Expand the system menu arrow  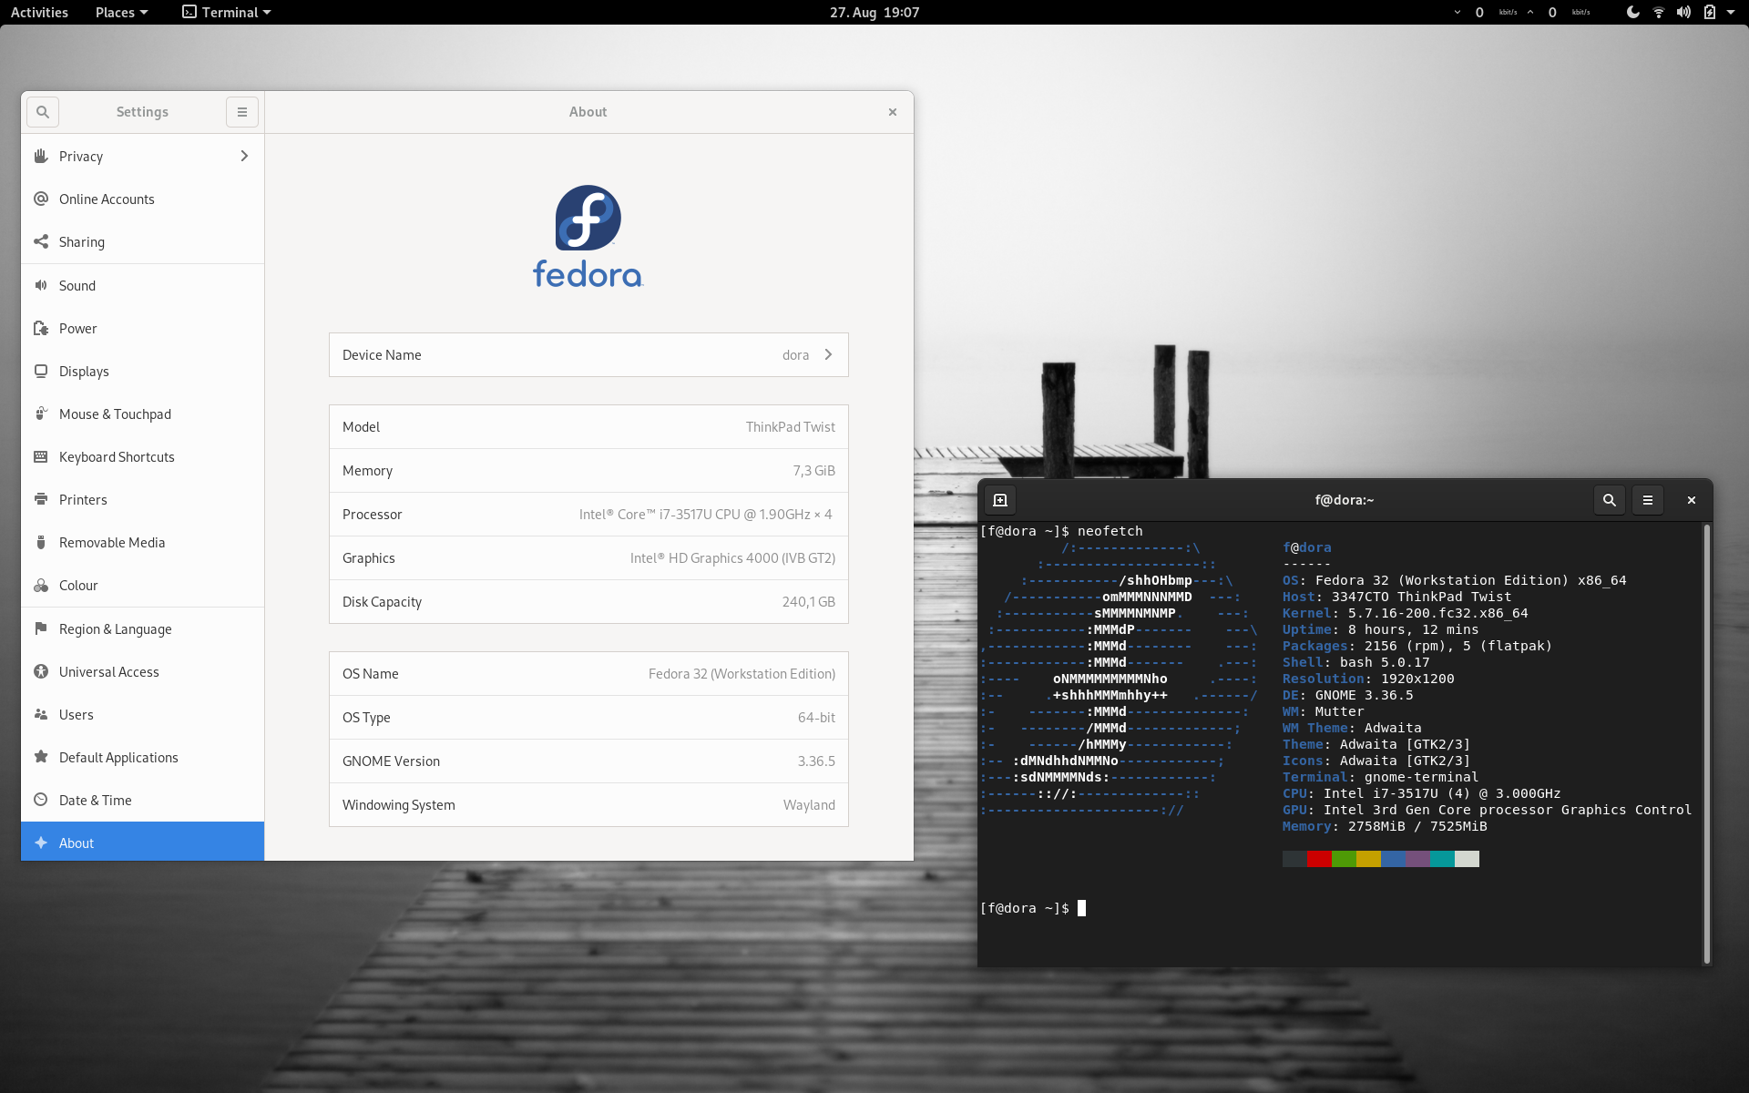(1731, 13)
